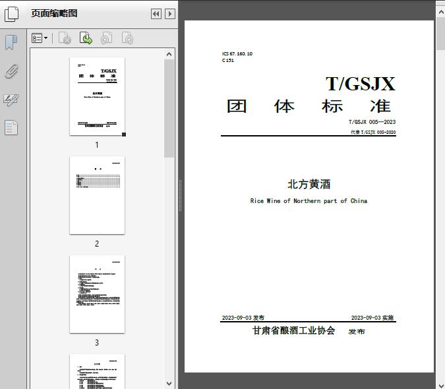Click the 页面缩略图 panel title
Image resolution: width=445 pixels, height=389 pixels.
(54, 13)
